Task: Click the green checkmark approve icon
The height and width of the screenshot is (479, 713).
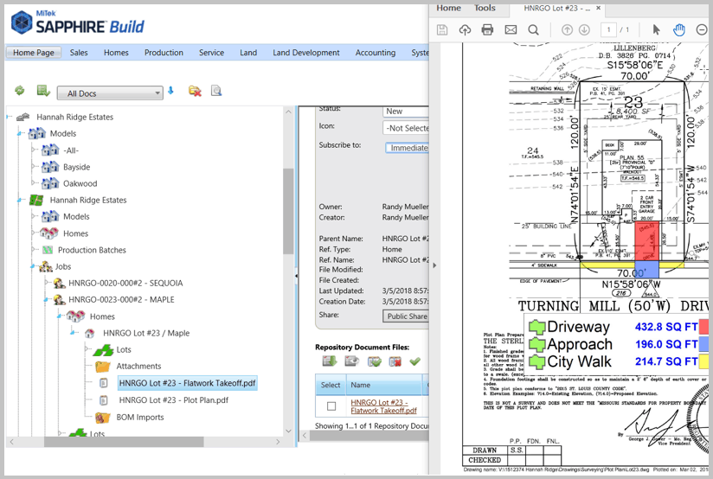Action: [414, 361]
